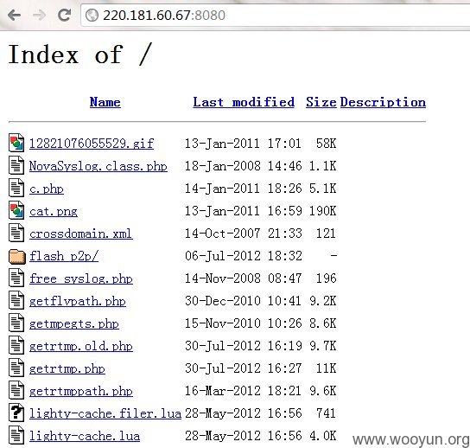
Task: Open the getrtmp.old.php file link
Action: [x=81, y=346]
